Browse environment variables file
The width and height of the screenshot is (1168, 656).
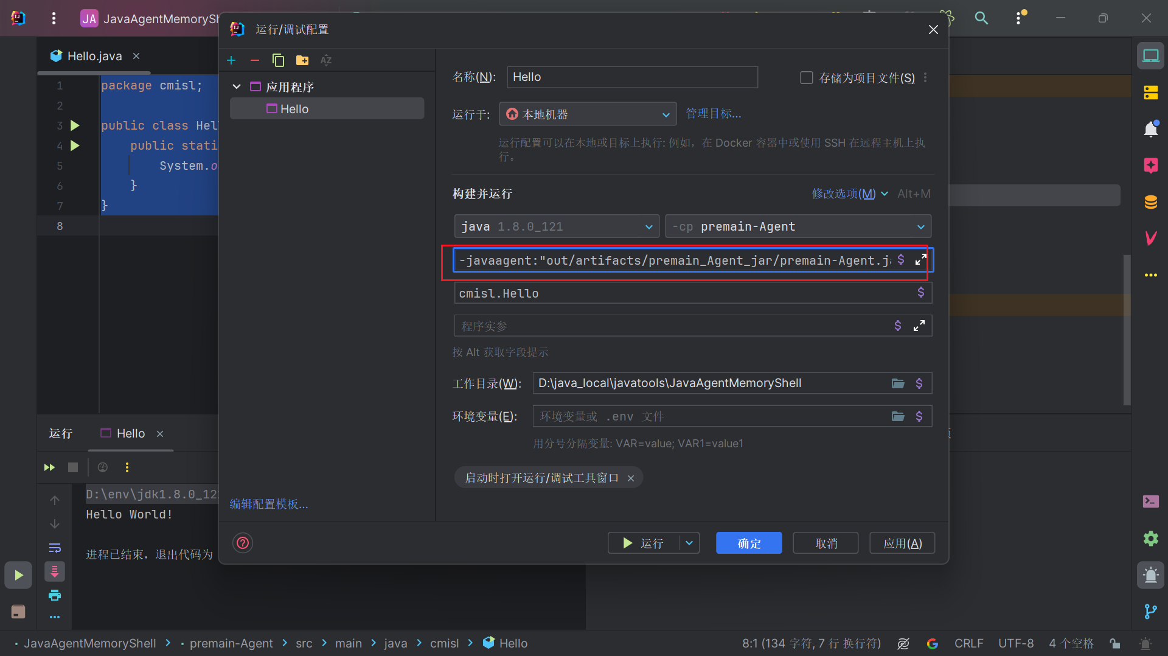(x=898, y=416)
